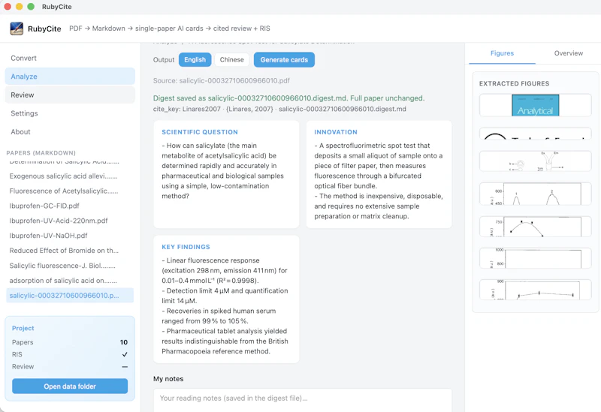The width and height of the screenshot is (601, 412).
Task: Set output language to Chinese
Action: (231, 60)
